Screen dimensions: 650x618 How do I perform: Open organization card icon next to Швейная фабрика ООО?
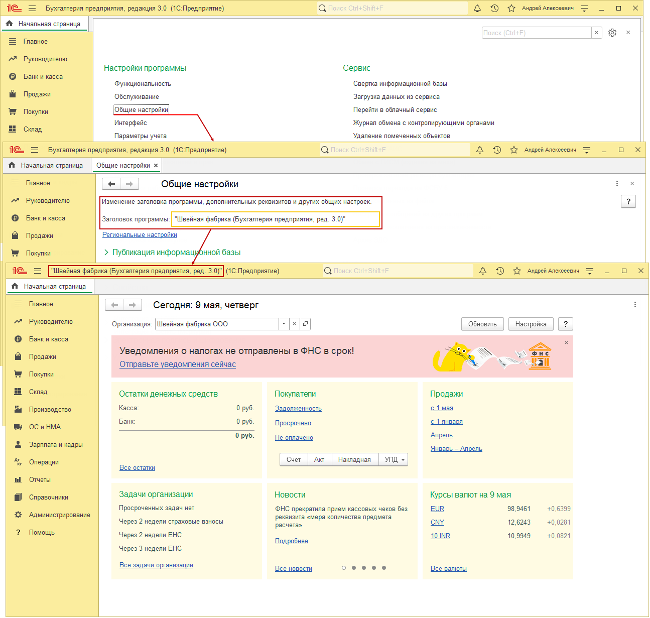click(305, 324)
